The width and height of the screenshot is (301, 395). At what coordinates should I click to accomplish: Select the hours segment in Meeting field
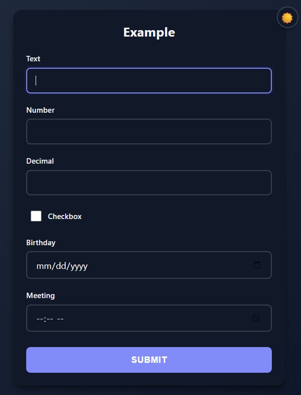(x=40, y=319)
